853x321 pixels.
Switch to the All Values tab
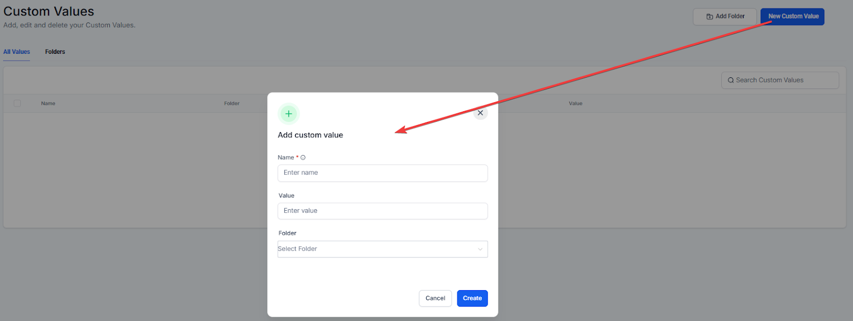[x=17, y=52]
